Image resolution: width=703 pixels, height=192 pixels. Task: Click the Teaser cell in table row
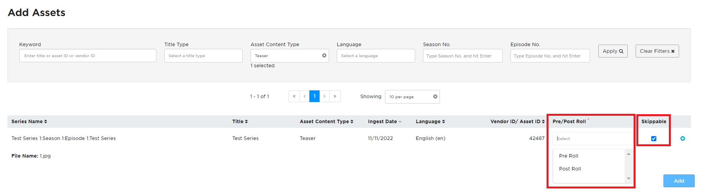point(308,138)
